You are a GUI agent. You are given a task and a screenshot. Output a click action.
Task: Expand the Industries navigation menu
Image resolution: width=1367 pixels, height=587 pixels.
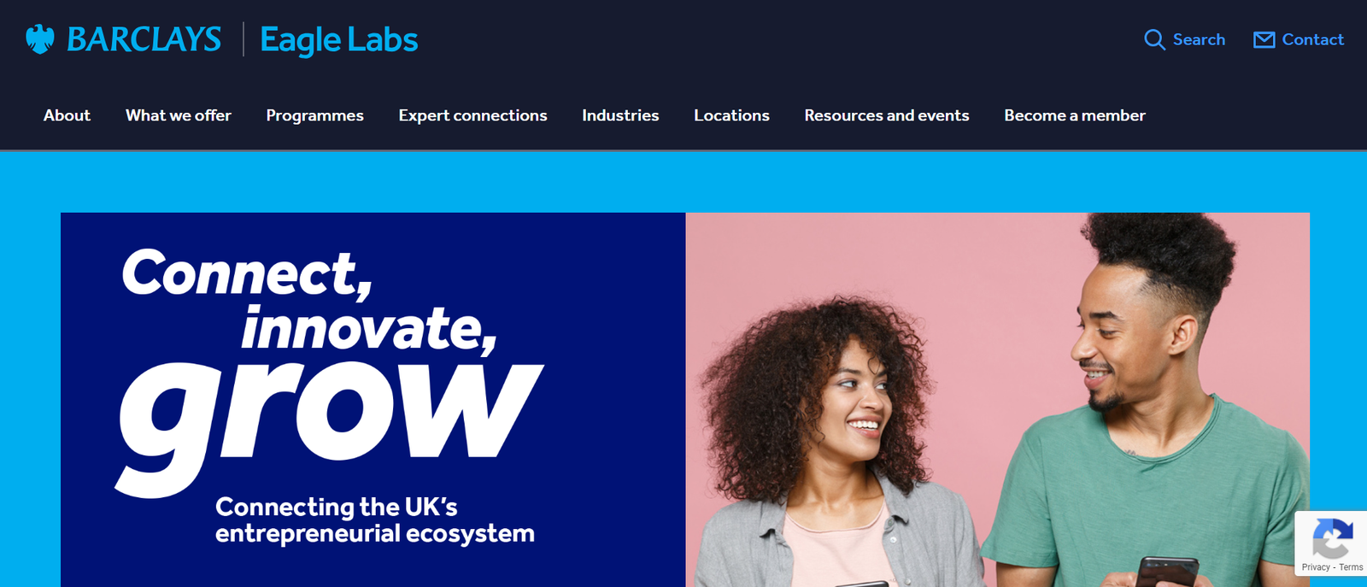[x=620, y=115]
